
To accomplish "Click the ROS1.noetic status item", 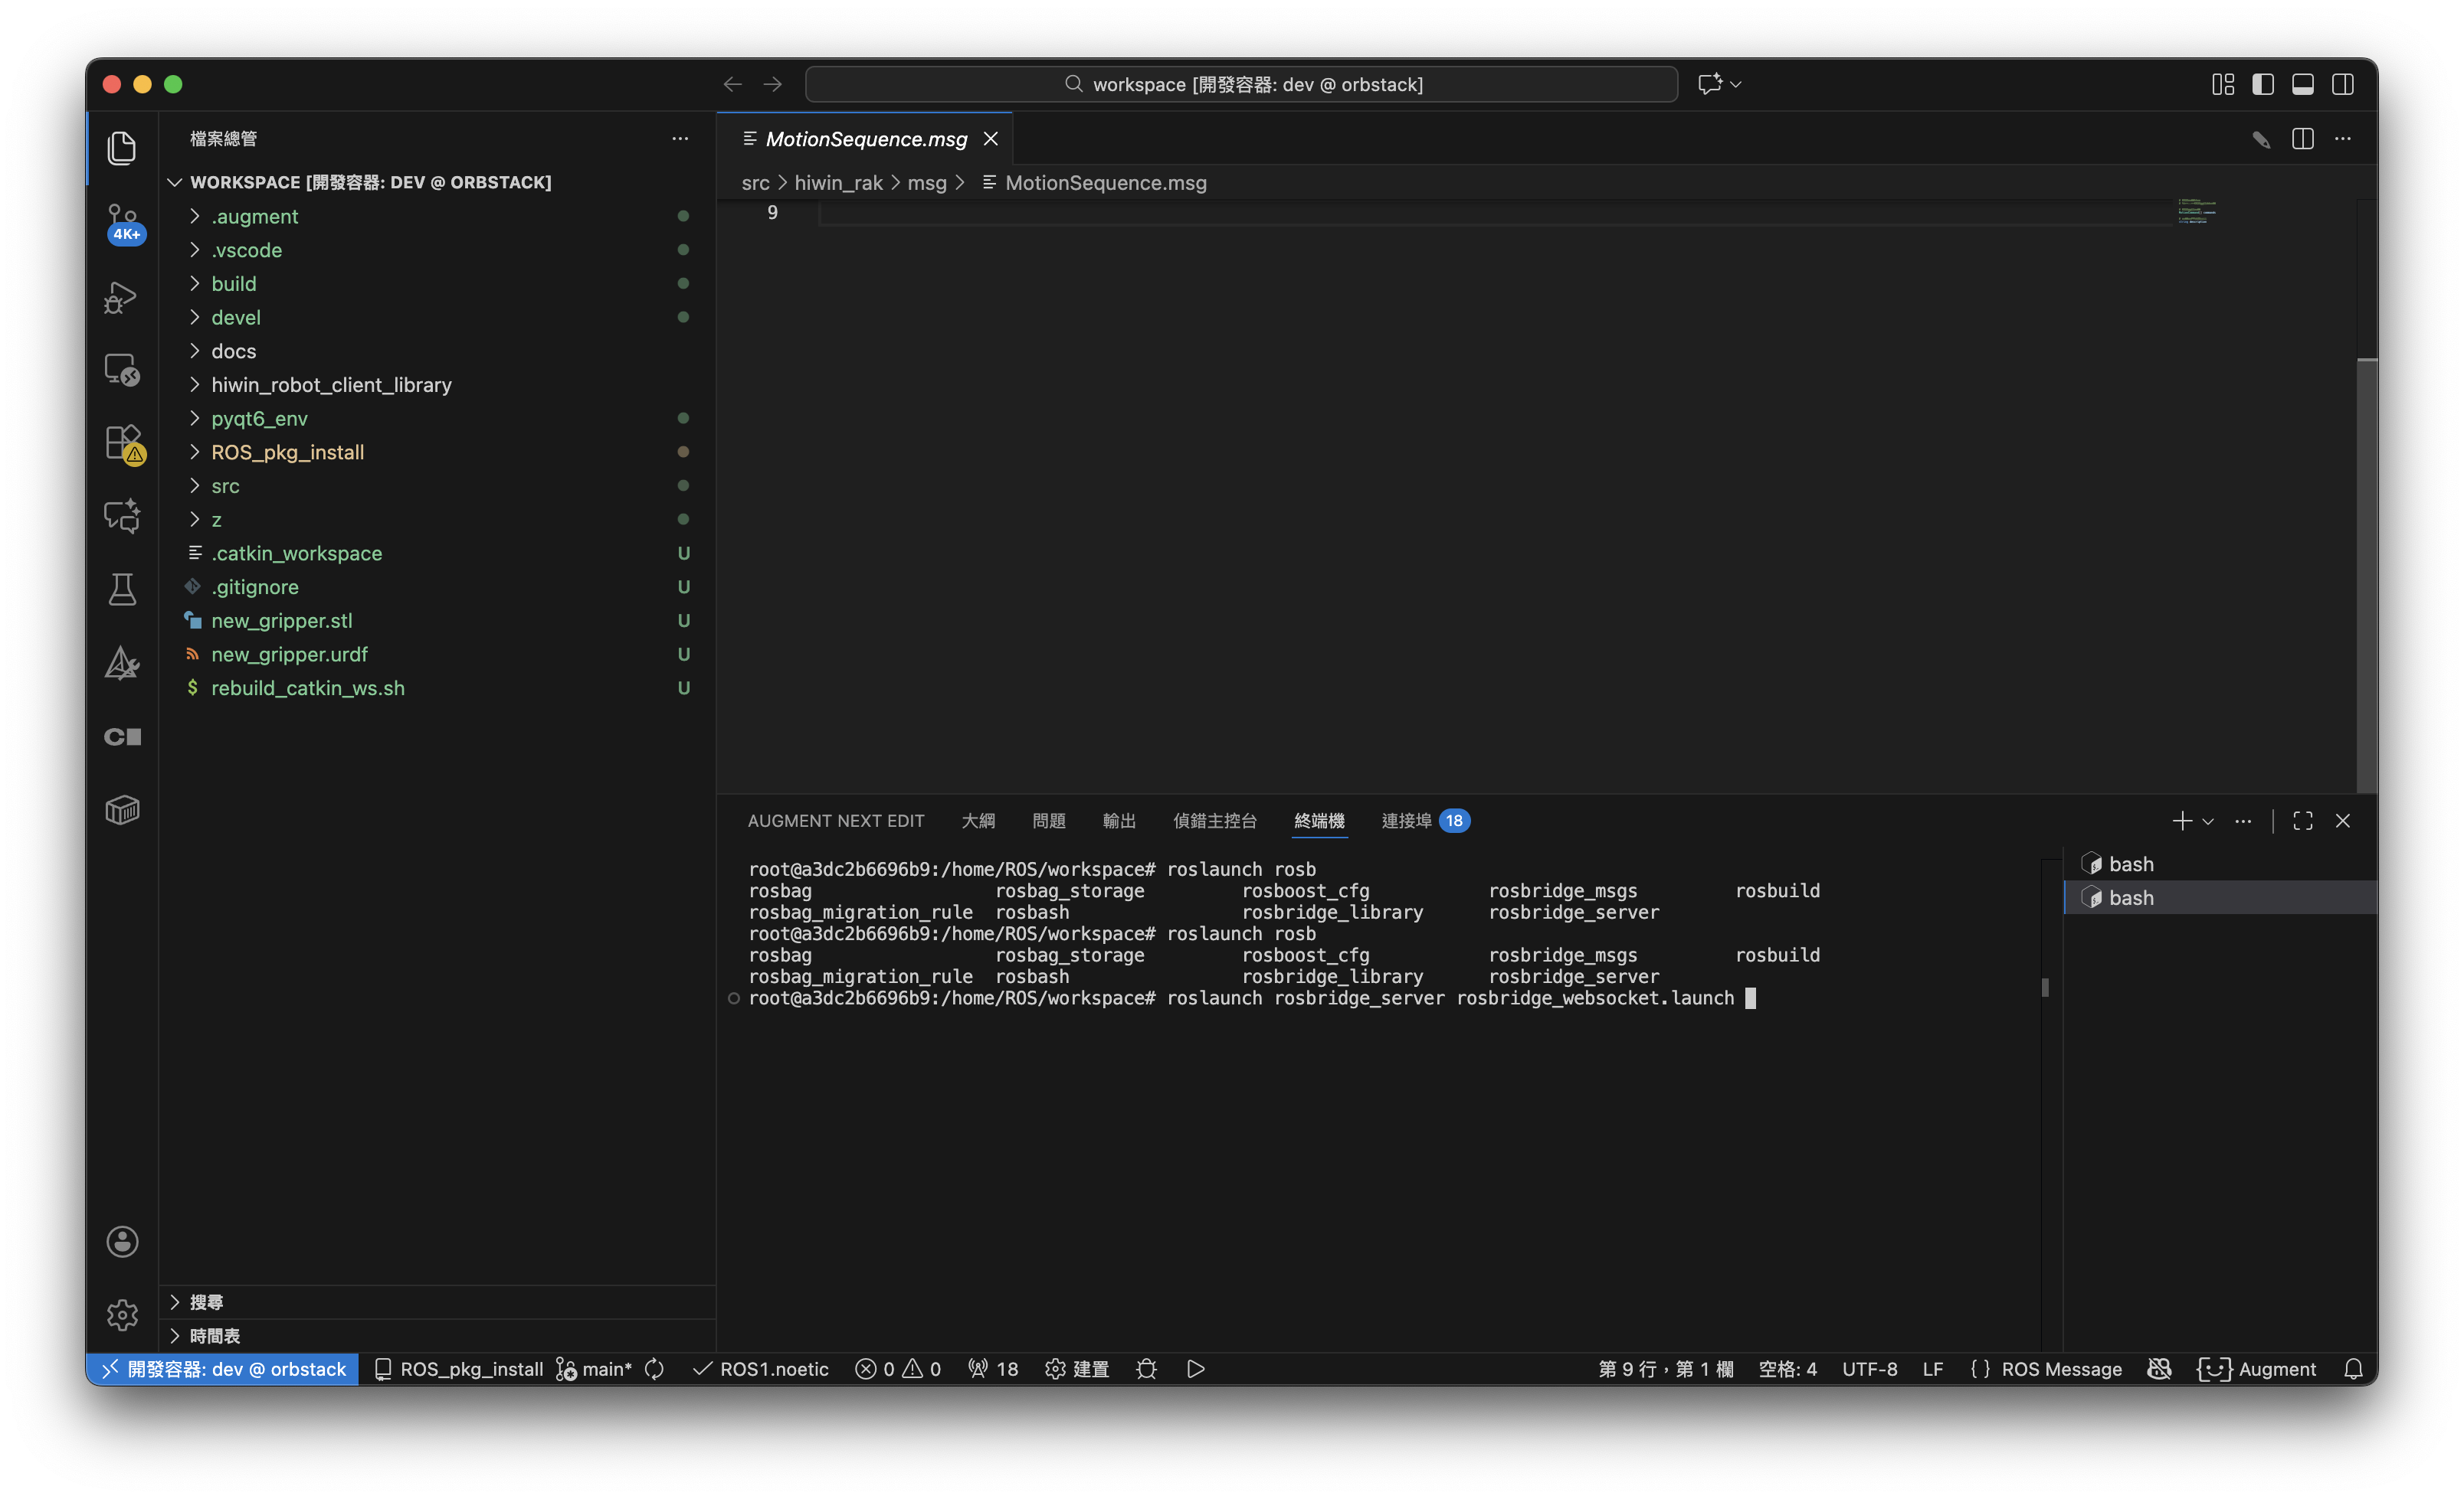I will point(761,1368).
